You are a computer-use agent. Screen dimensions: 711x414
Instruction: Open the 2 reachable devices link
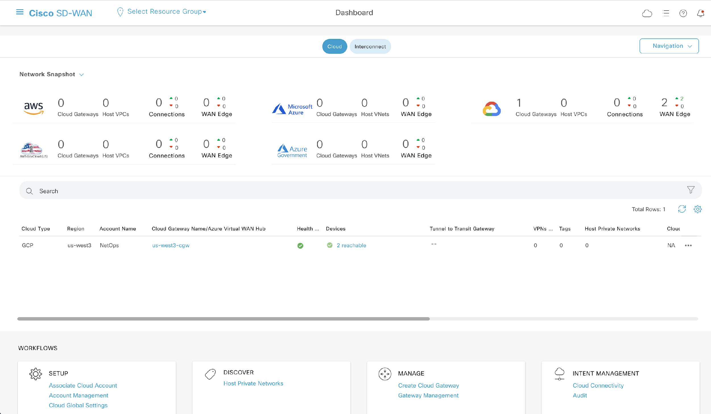tap(351, 245)
